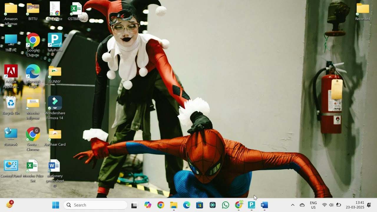Screen dimensions: 377x212
Task: Open the Recorded folder on desktop
Action: point(363,12)
